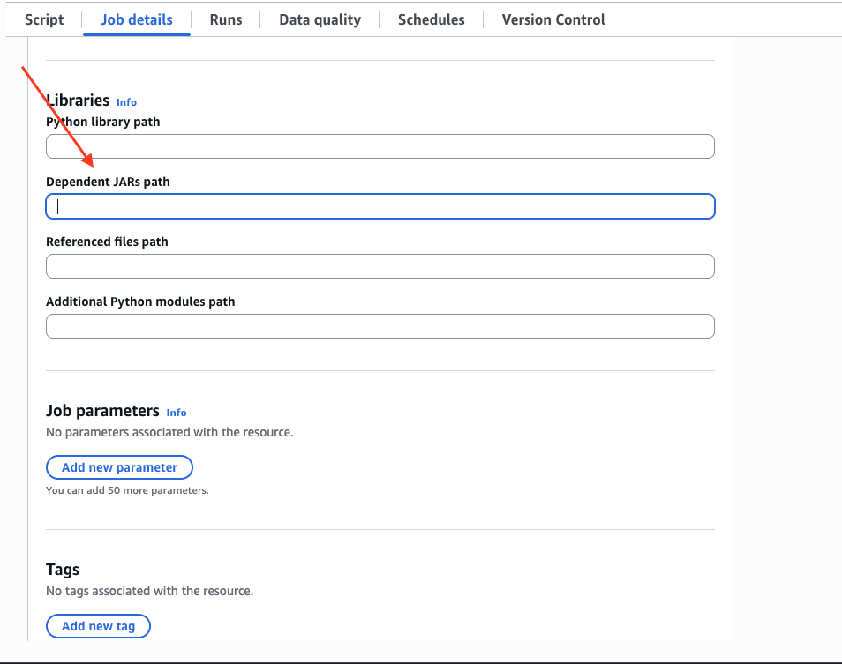Focus the Additional Python modules path field

pos(380,325)
